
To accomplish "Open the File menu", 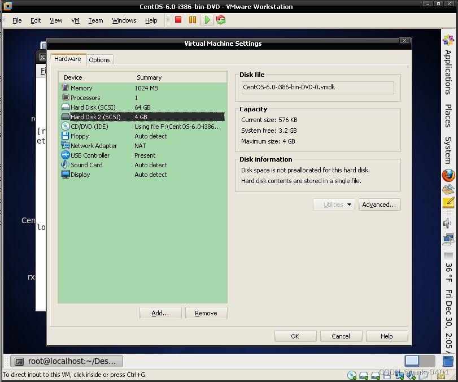I will (17, 20).
